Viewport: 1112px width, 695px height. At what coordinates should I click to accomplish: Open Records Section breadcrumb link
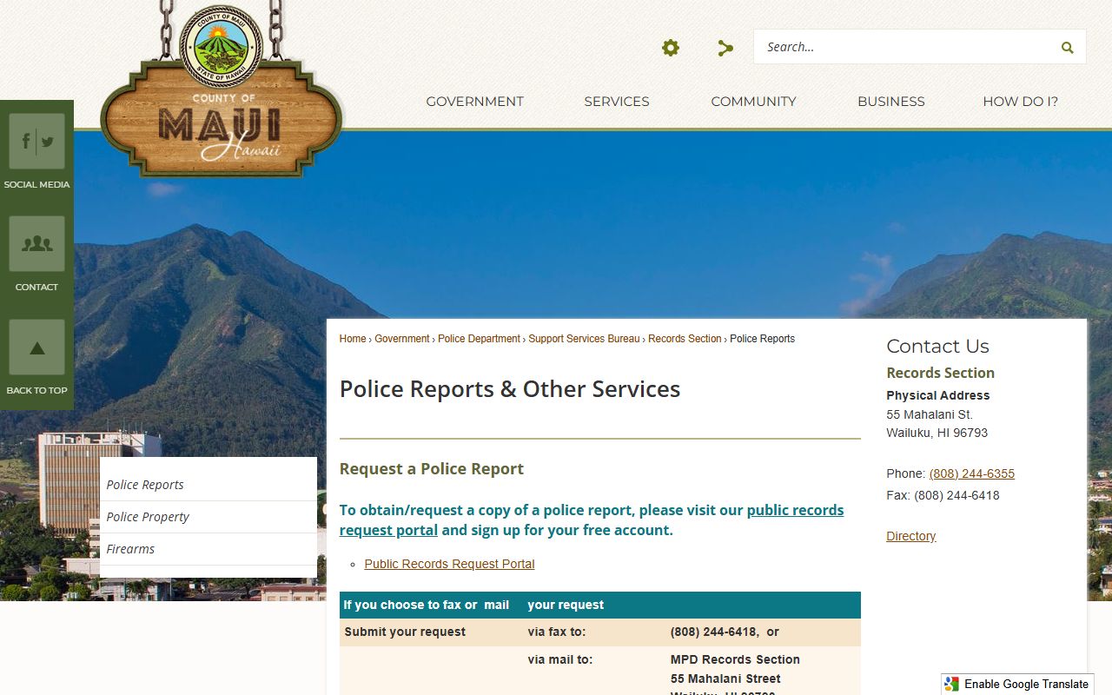685,339
